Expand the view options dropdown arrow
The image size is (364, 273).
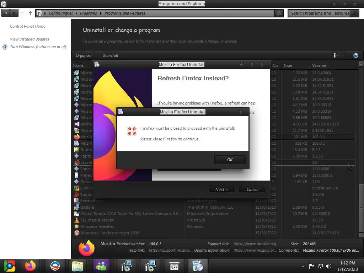[x=344, y=55]
